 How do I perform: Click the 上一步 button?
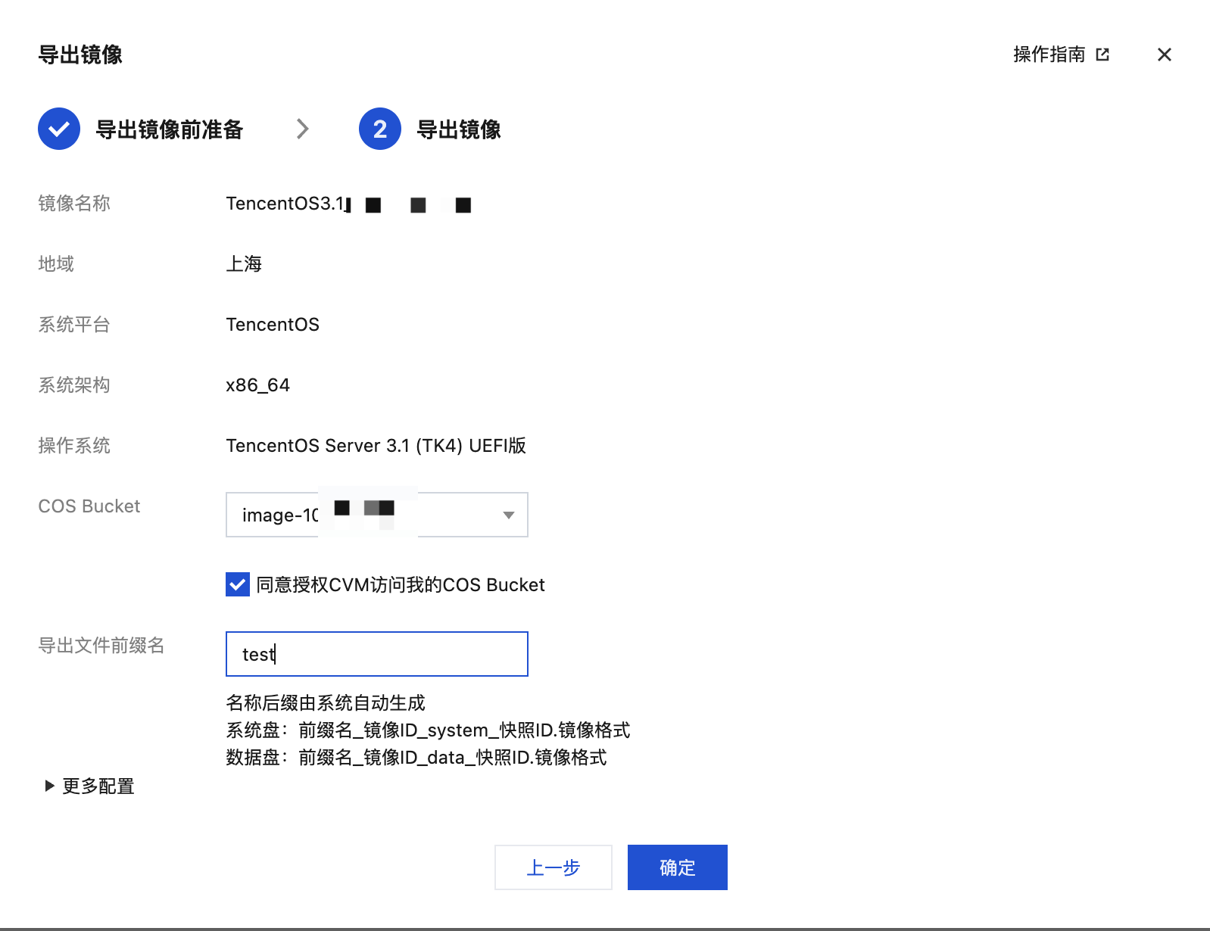click(x=554, y=867)
